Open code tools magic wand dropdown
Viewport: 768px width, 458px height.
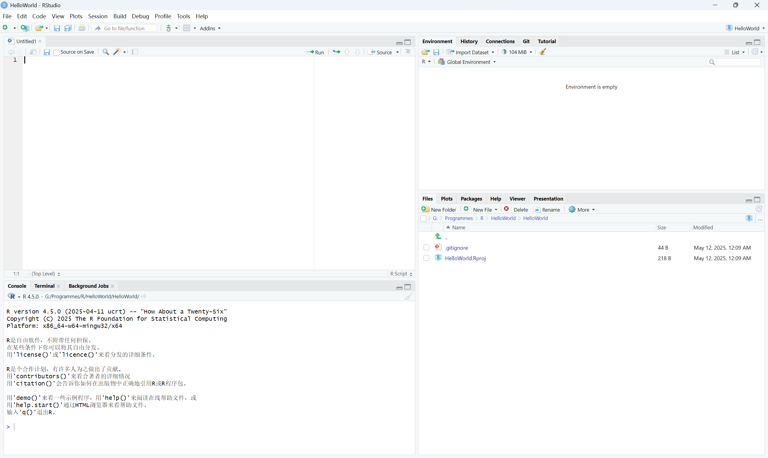119,52
